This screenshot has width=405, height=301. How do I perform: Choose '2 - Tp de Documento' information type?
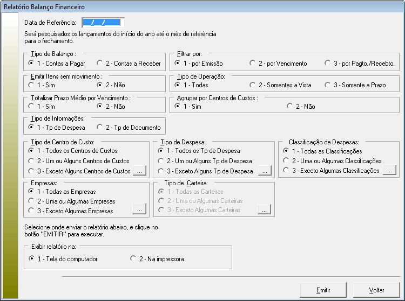click(100, 128)
